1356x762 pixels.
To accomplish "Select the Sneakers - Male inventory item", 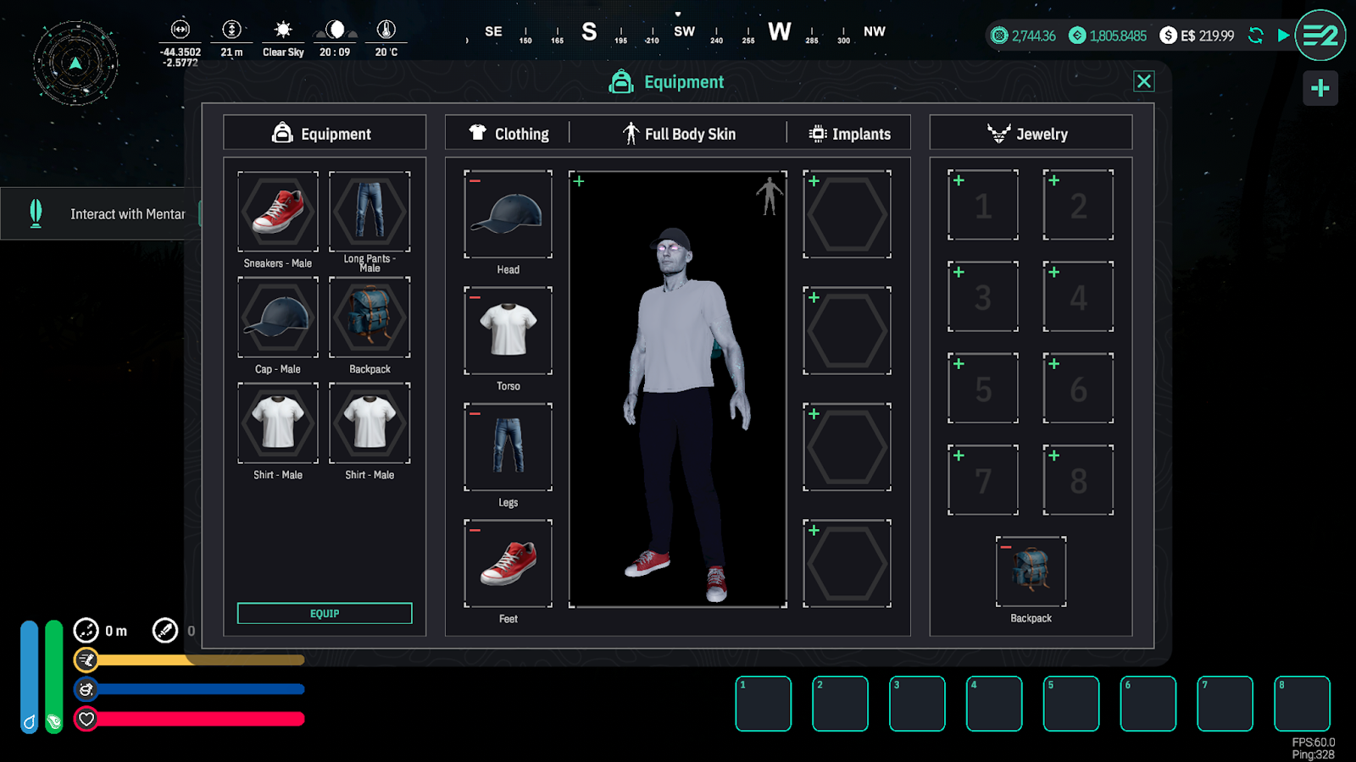I will click(x=278, y=212).
